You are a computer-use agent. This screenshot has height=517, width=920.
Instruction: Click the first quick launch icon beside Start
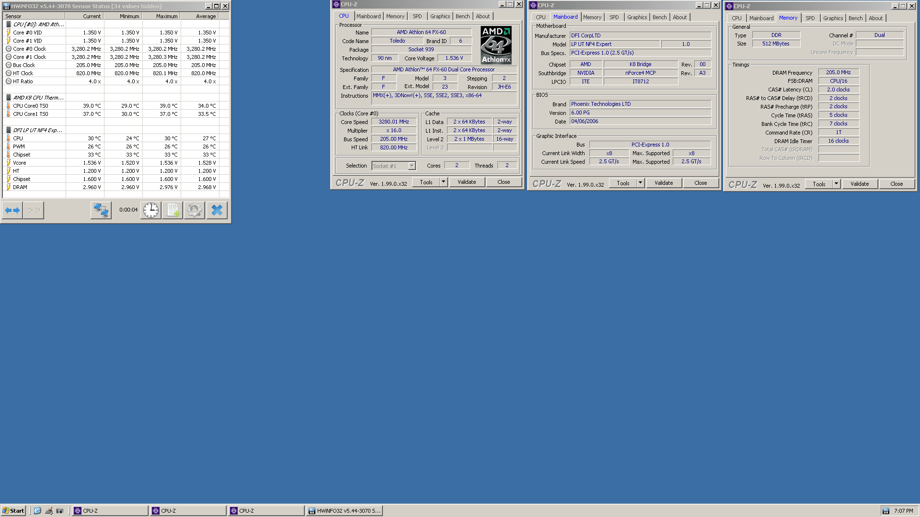click(37, 511)
